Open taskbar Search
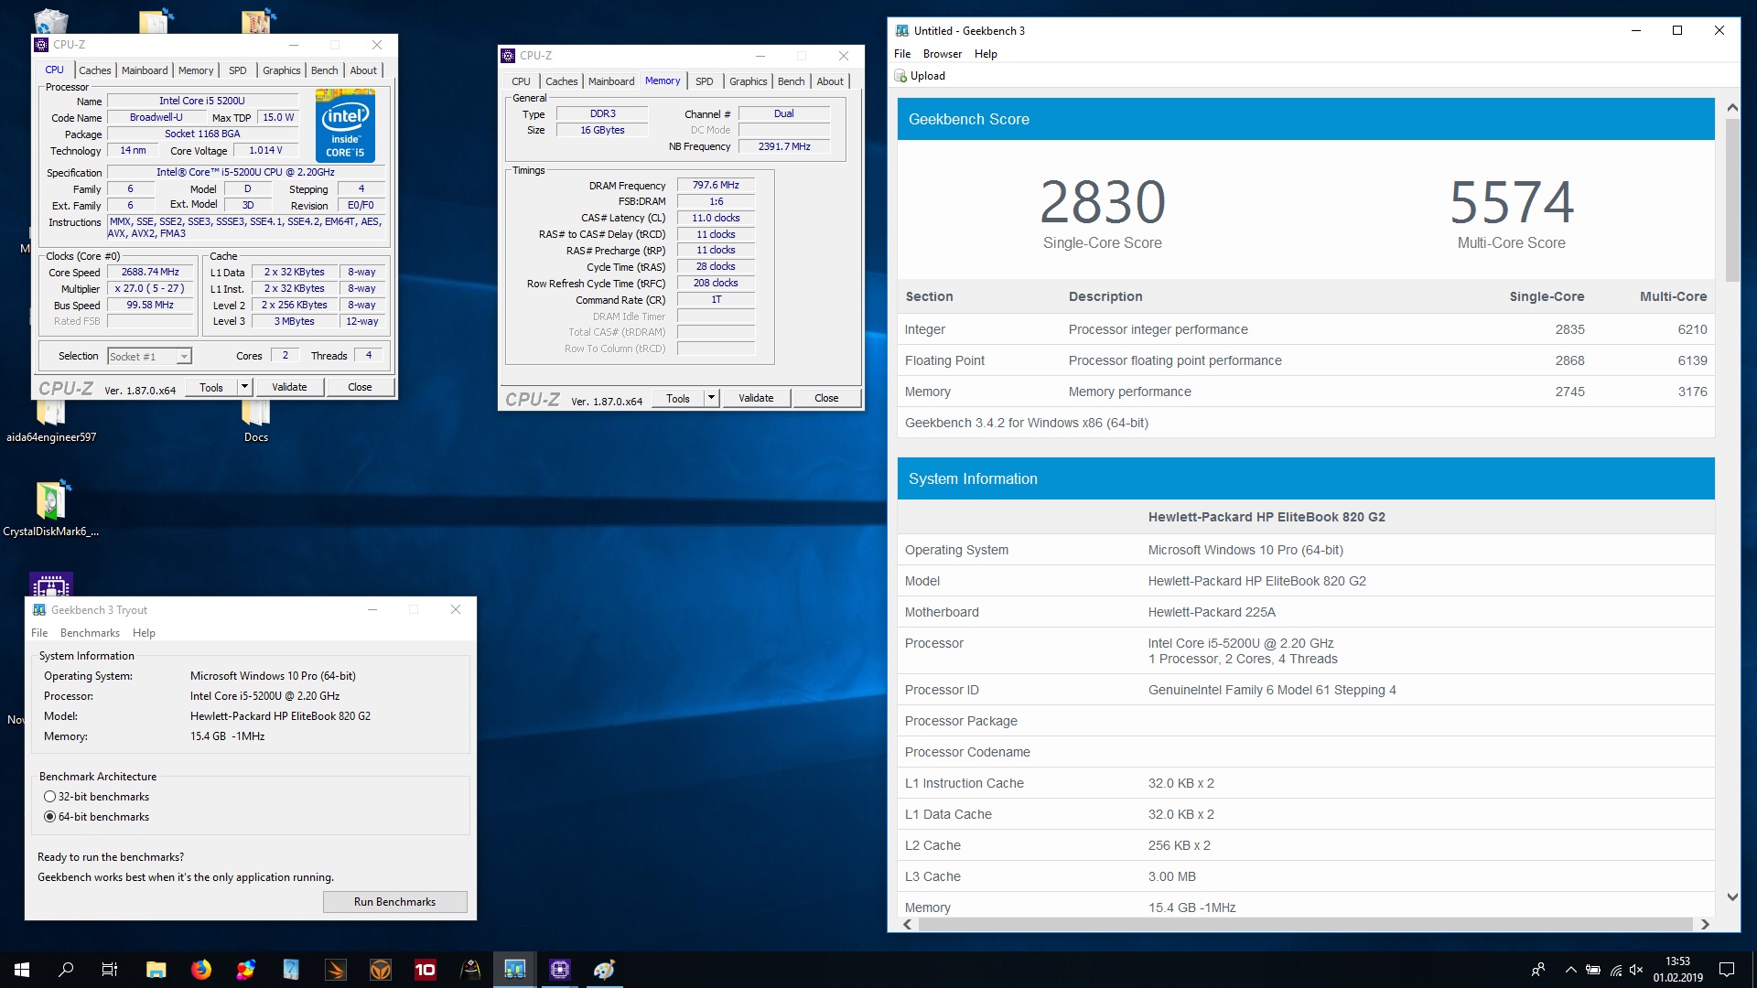Image resolution: width=1757 pixels, height=988 pixels. [66, 970]
